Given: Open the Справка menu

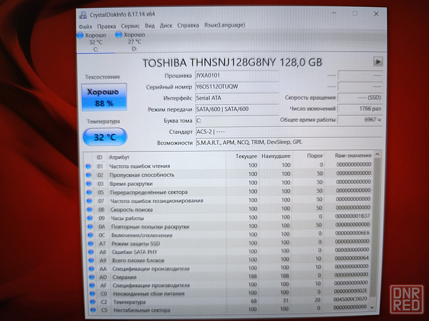Looking at the screenshot, I should coord(188,26).
